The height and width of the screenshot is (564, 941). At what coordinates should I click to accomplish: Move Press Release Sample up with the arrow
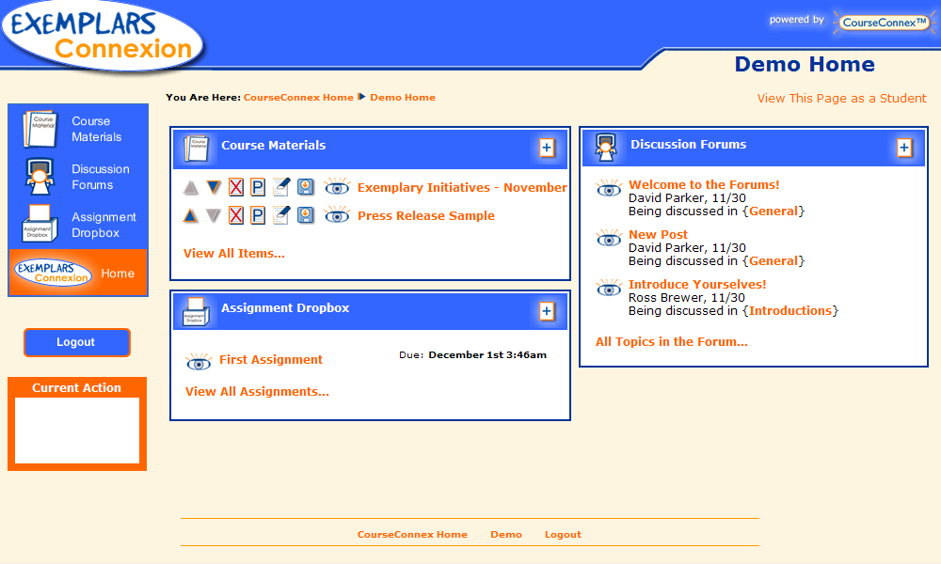pos(191,216)
